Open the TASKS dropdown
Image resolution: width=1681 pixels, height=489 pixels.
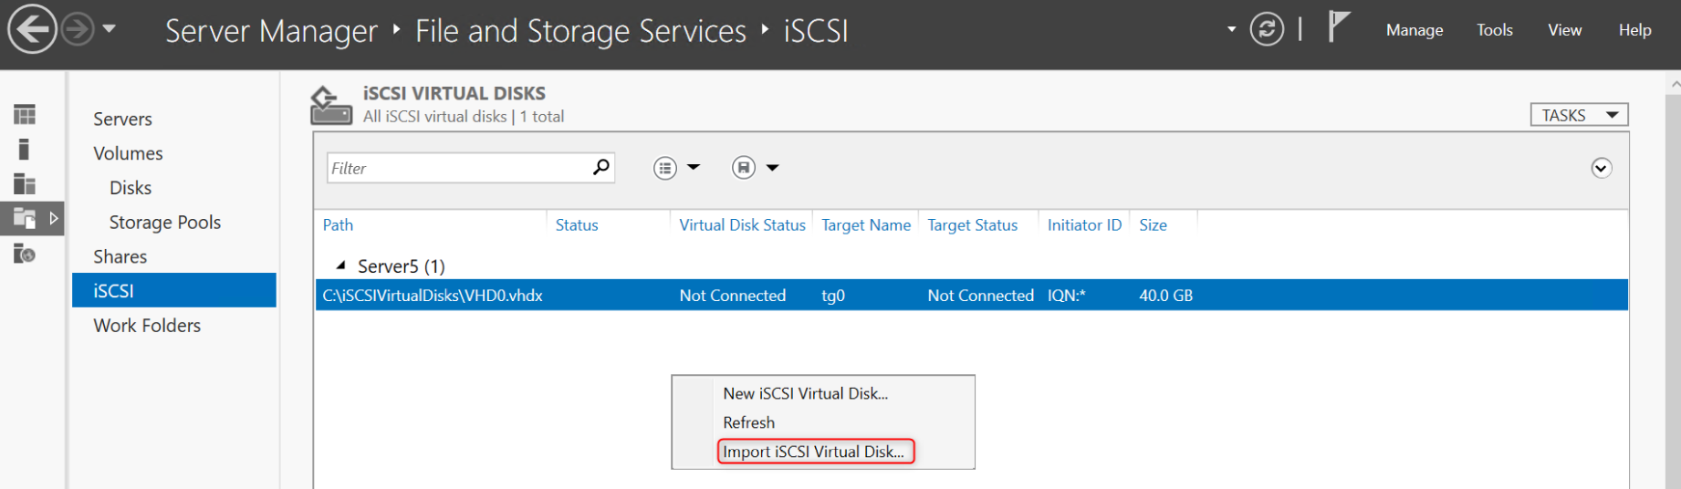click(1579, 115)
